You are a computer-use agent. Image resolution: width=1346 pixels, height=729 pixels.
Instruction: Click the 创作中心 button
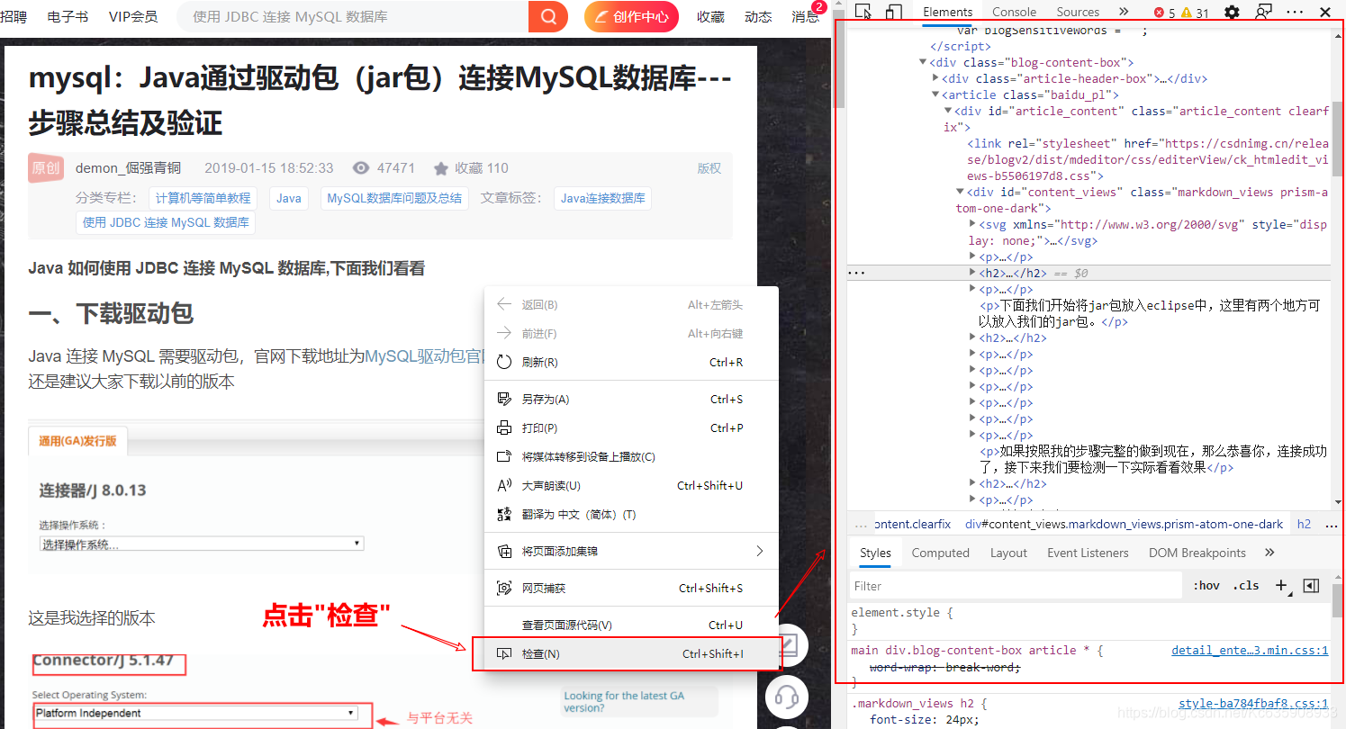[x=631, y=16]
